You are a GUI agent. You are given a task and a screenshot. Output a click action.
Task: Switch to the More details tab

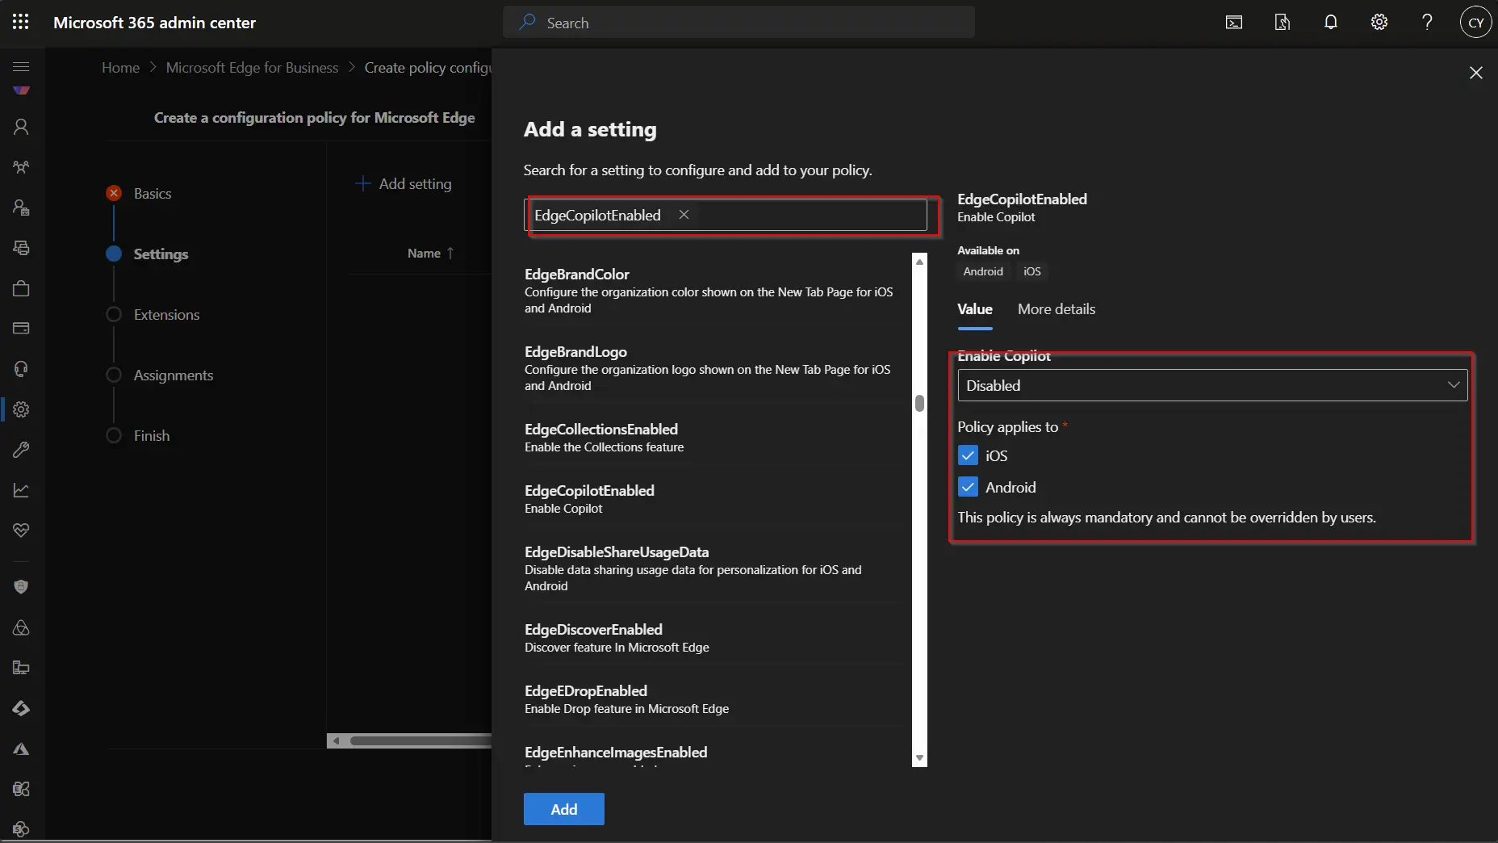coord(1056,309)
